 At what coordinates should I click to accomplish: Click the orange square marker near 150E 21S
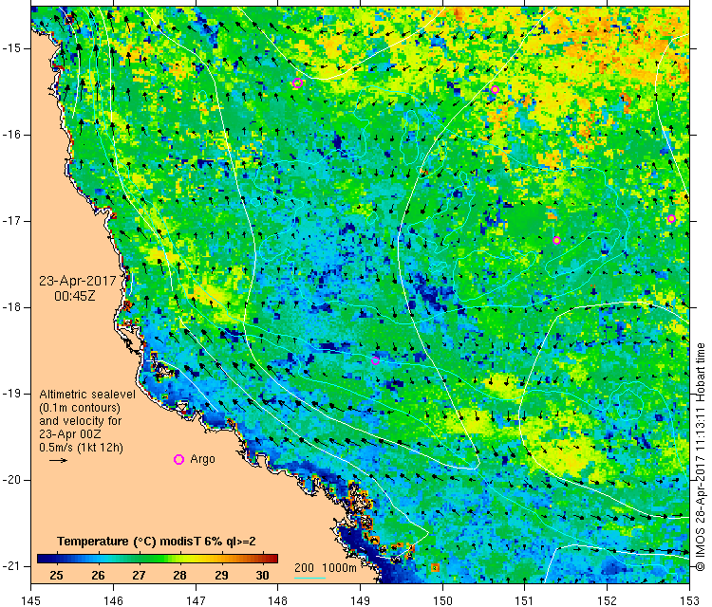435,567
